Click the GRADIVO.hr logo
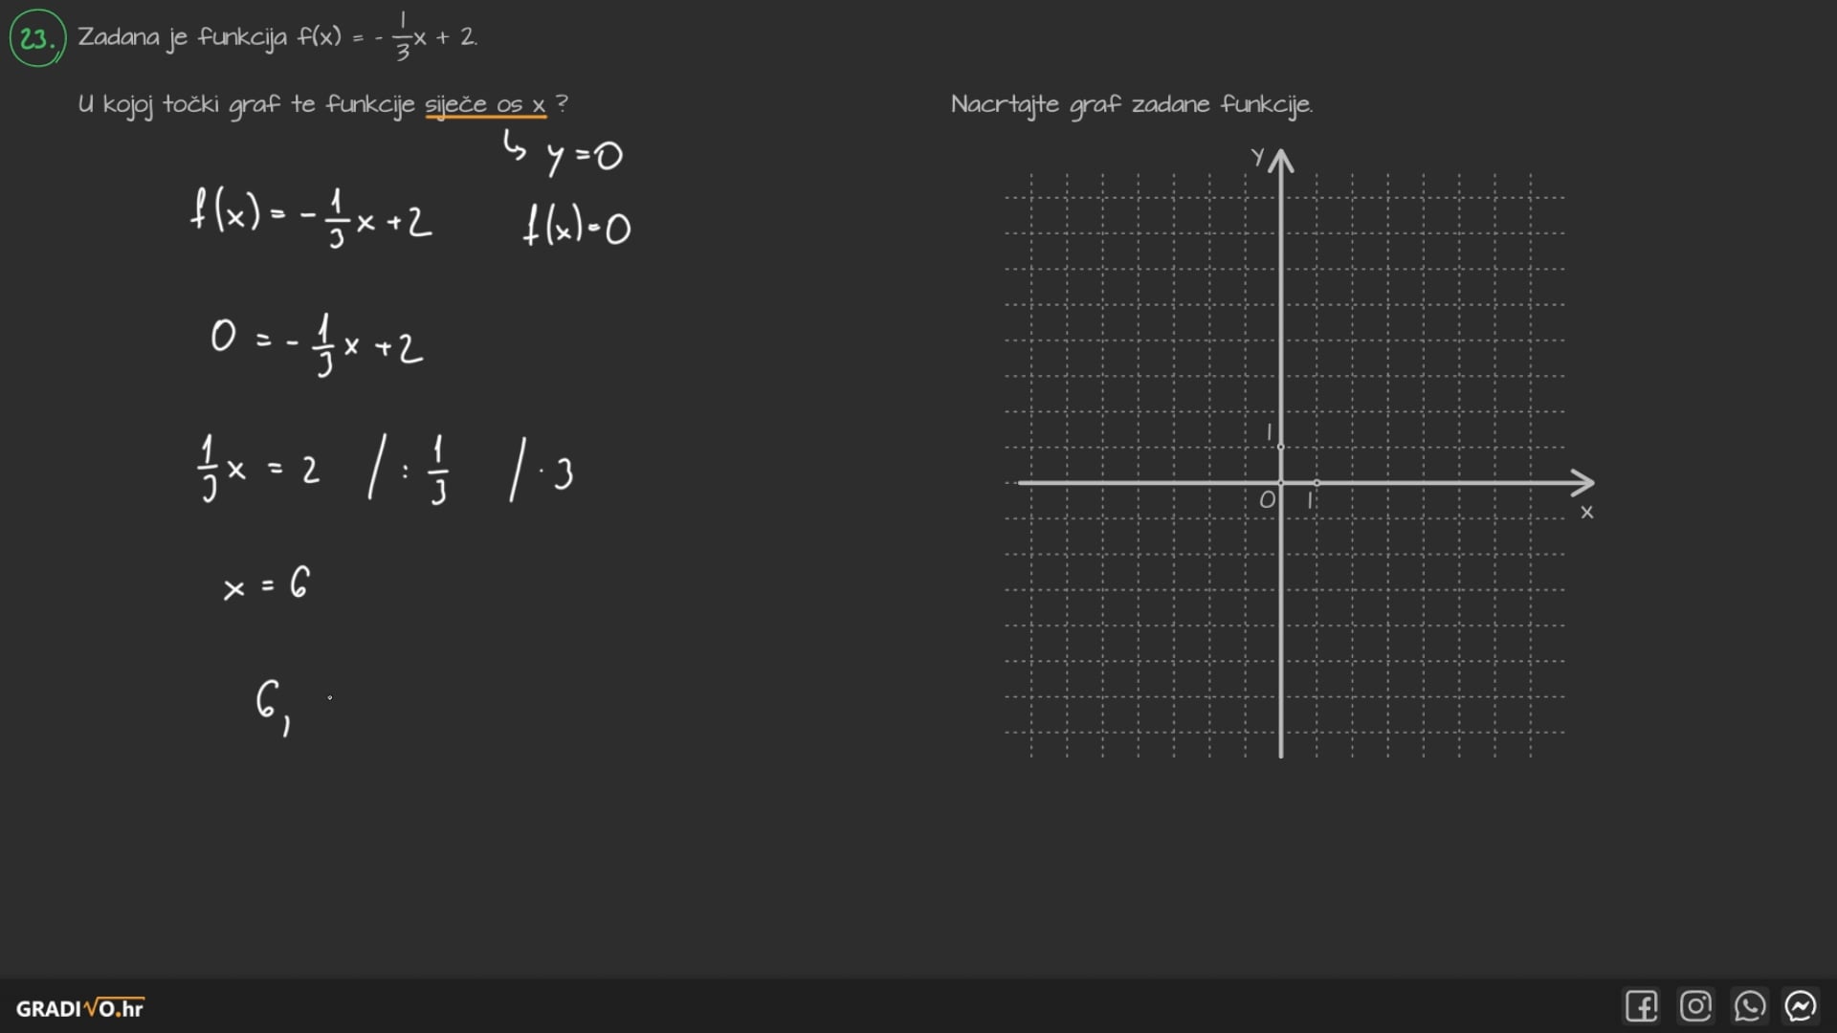This screenshot has width=1837, height=1033. 79,1008
